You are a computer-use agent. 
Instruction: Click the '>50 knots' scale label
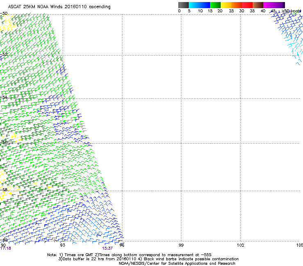click(x=291, y=11)
